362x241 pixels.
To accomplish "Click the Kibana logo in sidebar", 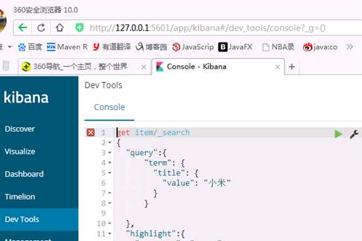I will tap(26, 98).
